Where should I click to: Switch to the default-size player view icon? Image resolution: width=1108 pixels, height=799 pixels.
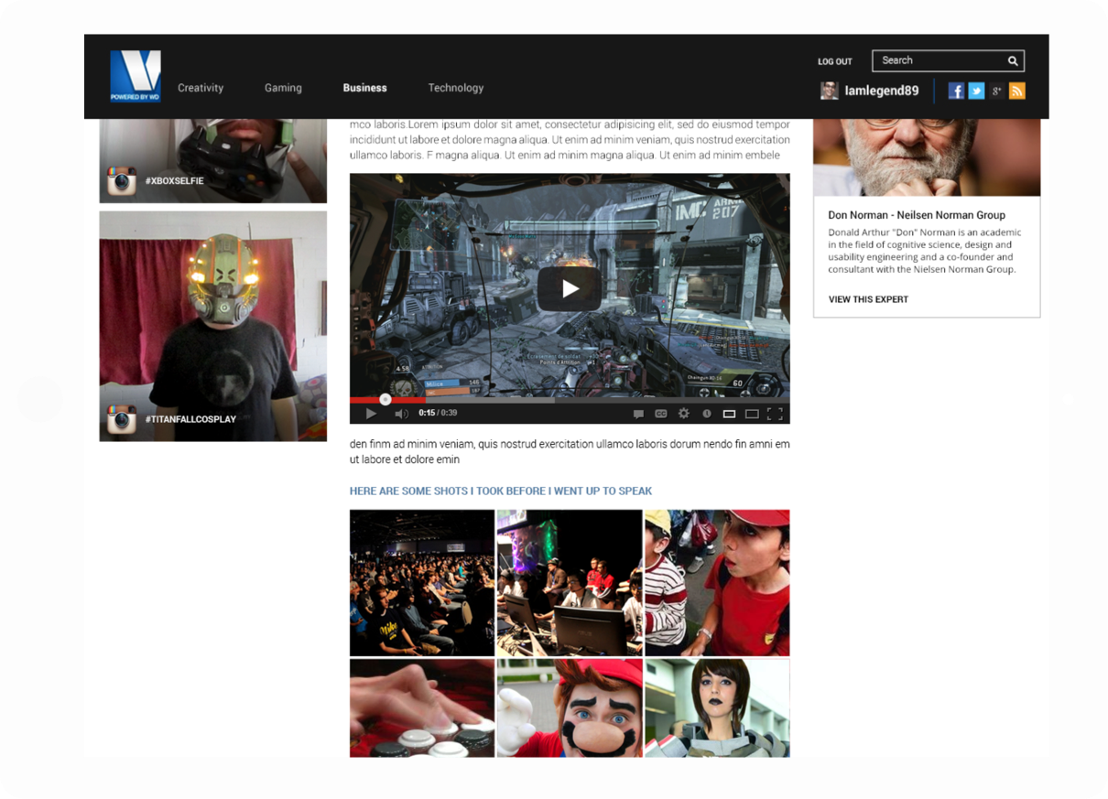click(x=729, y=414)
